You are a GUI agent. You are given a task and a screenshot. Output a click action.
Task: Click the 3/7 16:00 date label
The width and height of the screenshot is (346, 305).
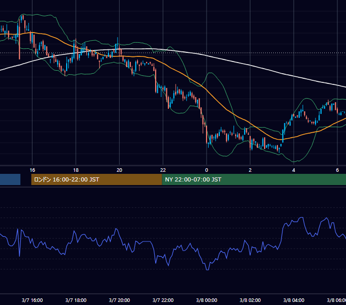[x=32, y=300]
